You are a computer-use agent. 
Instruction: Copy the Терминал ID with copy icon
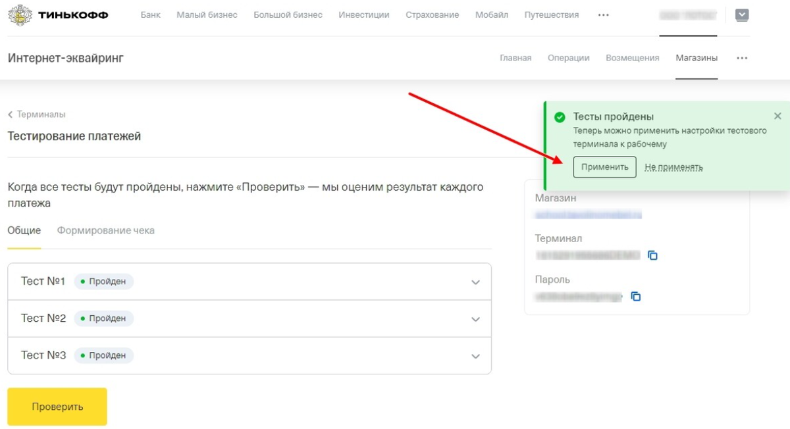click(x=652, y=255)
